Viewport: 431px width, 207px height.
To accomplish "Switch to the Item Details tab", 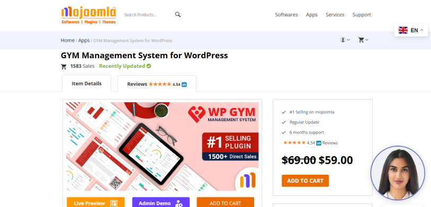I will 87,83.
